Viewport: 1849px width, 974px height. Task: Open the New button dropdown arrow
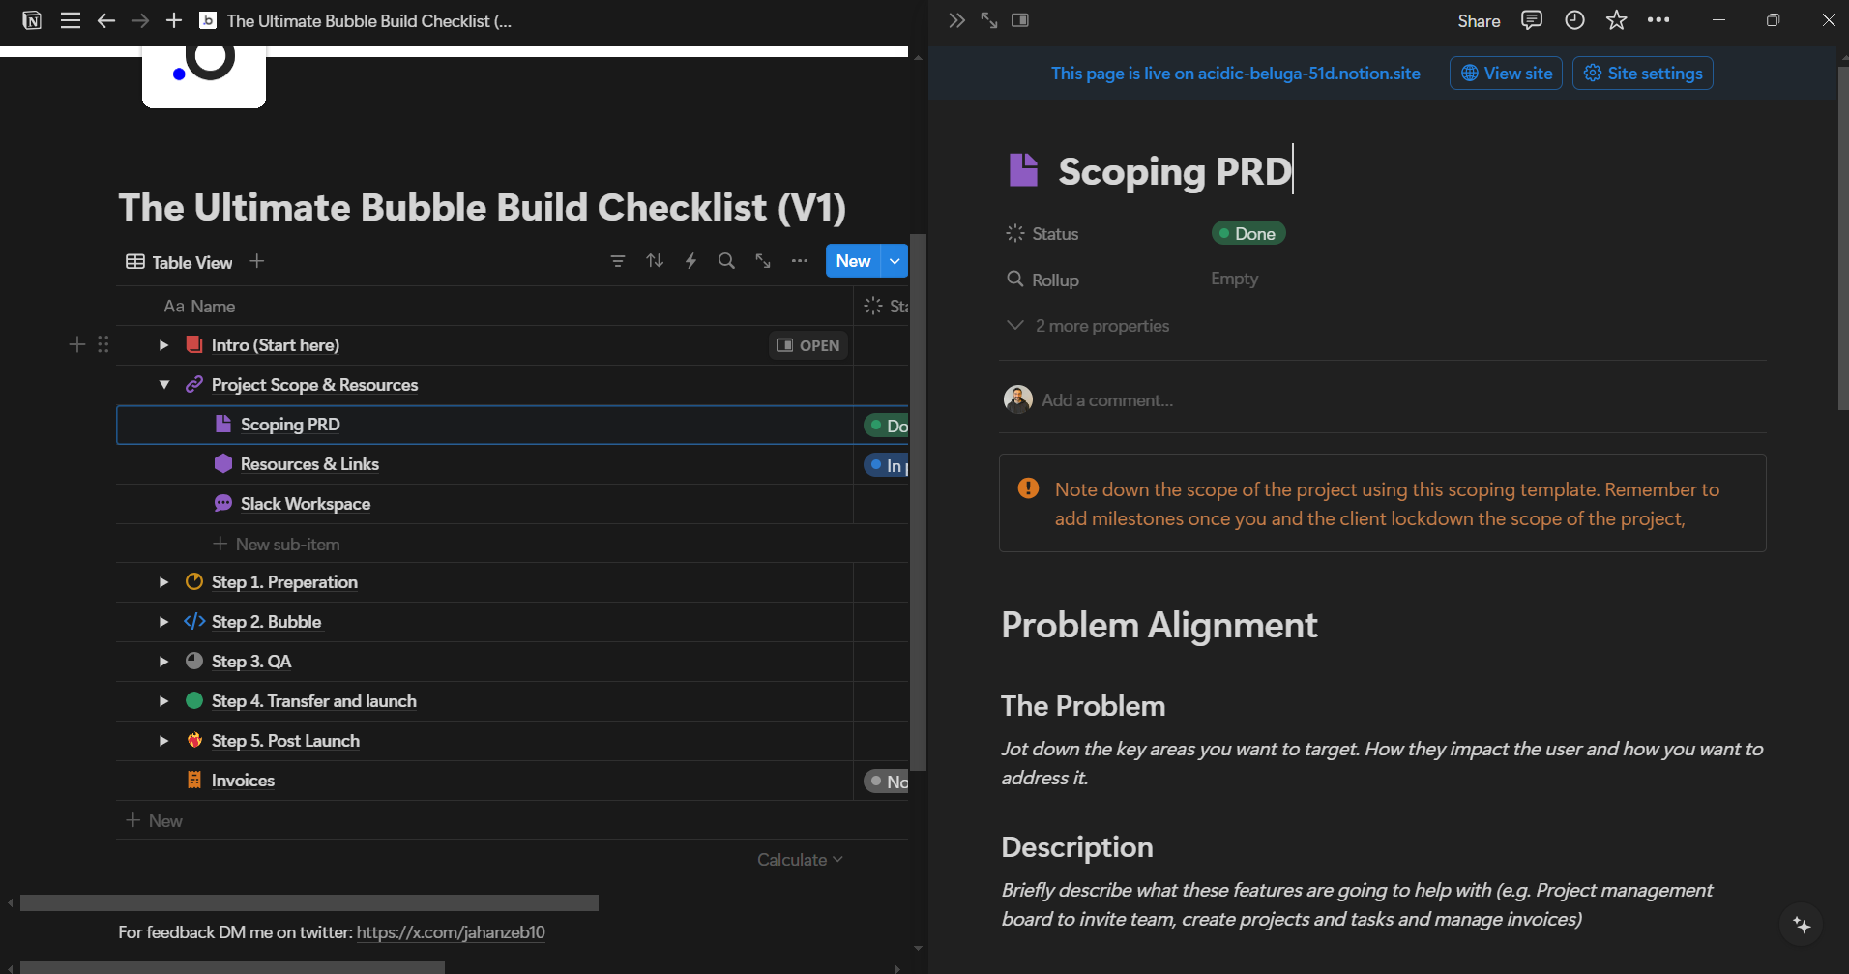(895, 261)
